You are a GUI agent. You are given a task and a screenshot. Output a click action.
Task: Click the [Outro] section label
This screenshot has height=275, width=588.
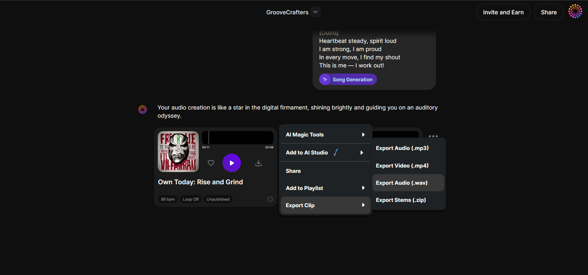pyautogui.click(x=329, y=33)
